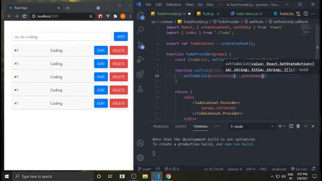
Task: Click DELETE on the last Coding item
Action: click(119, 103)
